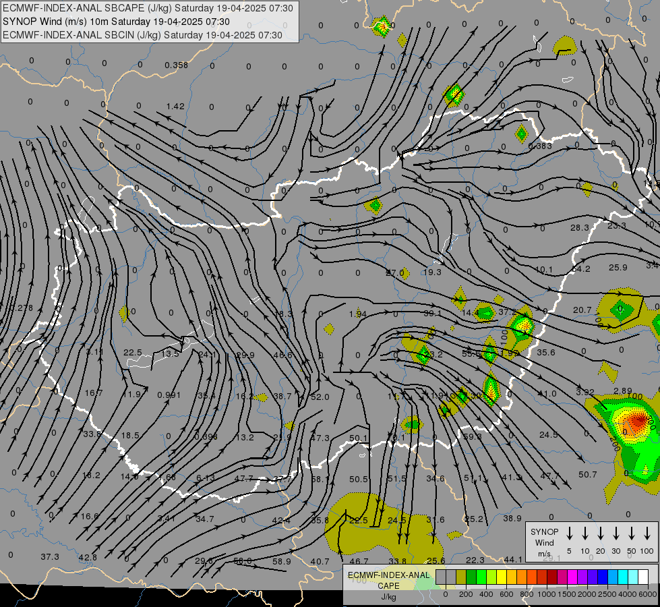This screenshot has width=660, height=607.
Task: Click the 38.9 value on the map
Action: [512, 518]
